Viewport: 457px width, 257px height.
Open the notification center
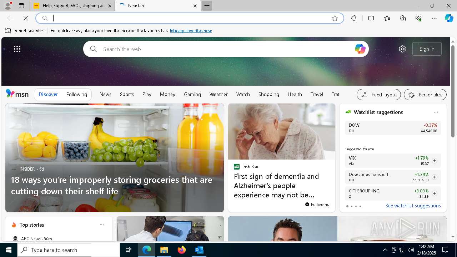(445, 250)
